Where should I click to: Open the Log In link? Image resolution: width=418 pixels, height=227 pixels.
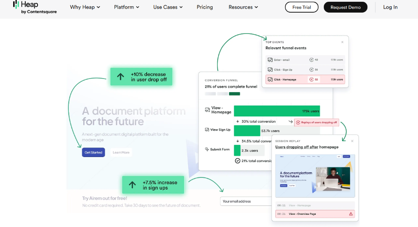click(x=390, y=7)
